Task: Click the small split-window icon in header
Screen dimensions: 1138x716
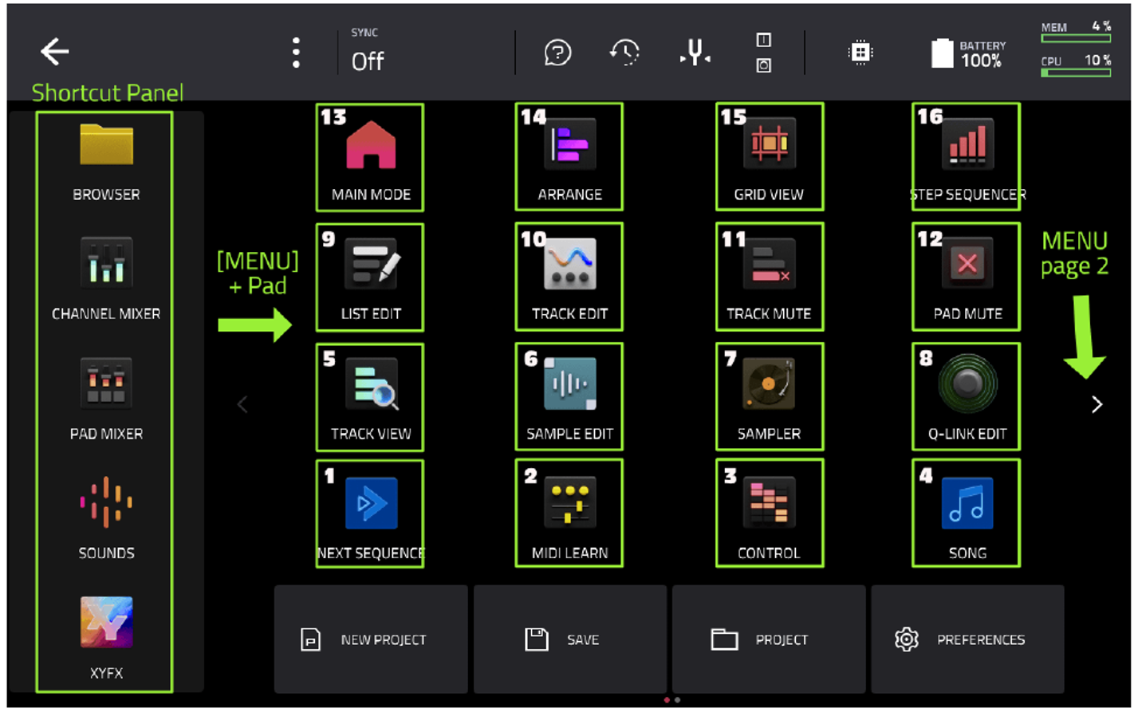Action: click(763, 40)
